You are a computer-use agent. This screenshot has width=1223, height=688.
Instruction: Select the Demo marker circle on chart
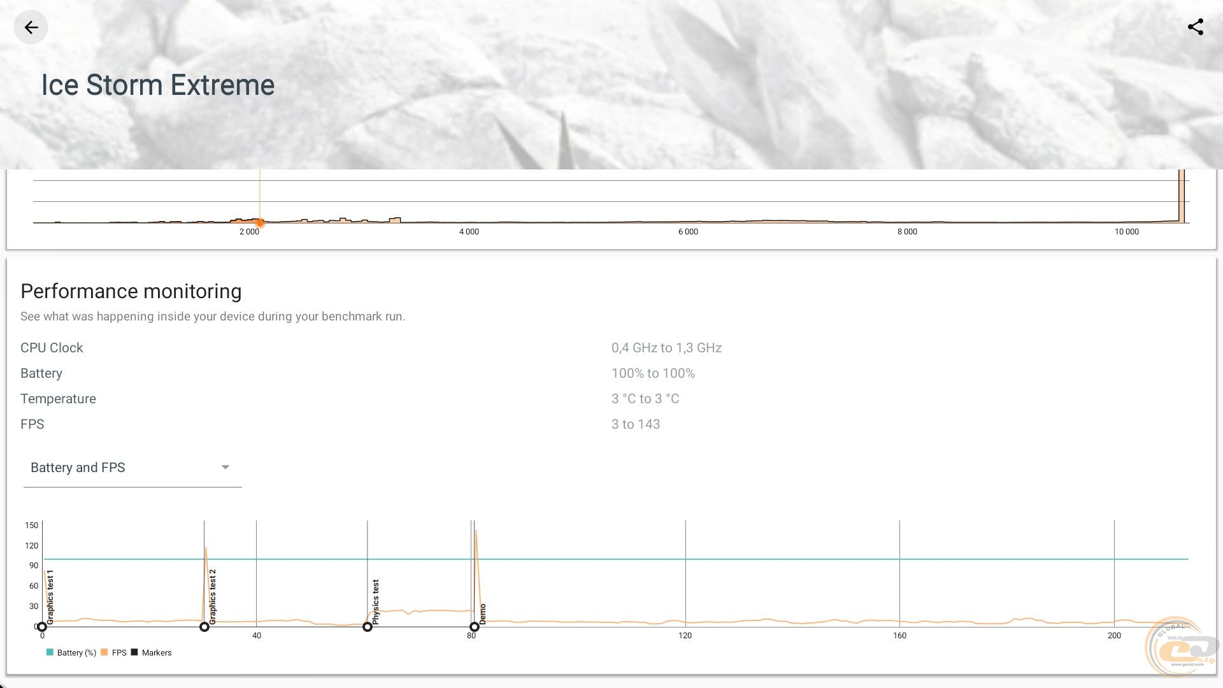(475, 627)
